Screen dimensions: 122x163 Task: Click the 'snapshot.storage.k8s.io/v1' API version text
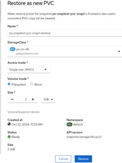(84, 137)
